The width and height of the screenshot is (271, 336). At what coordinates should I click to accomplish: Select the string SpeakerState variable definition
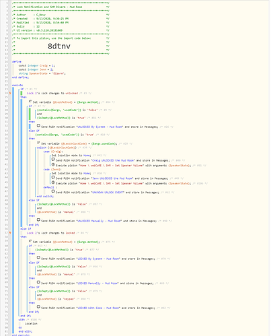(42, 73)
